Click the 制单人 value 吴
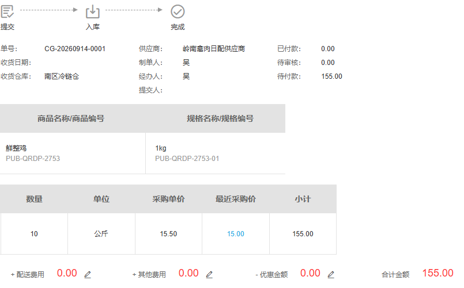Screen dimensions: 464x288 pyautogui.click(x=186, y=63)
